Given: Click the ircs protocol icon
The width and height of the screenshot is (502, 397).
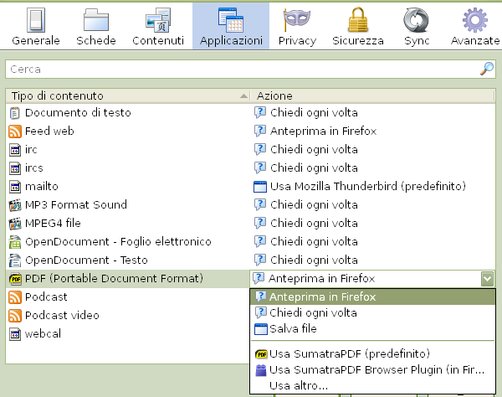Looking at the screenshot, I should click(15, 168).
